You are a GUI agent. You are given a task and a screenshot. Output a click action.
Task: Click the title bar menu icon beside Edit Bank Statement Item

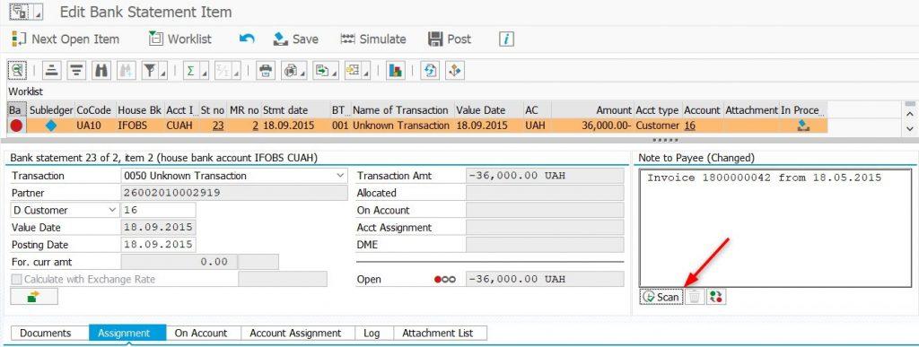click(20, 11)
